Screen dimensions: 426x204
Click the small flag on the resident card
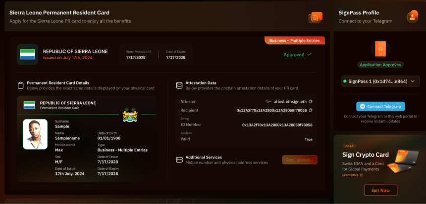[x=29, y=105]
